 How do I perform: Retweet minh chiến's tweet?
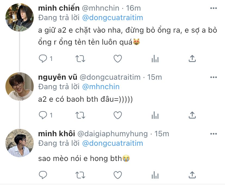coord(80,58)
